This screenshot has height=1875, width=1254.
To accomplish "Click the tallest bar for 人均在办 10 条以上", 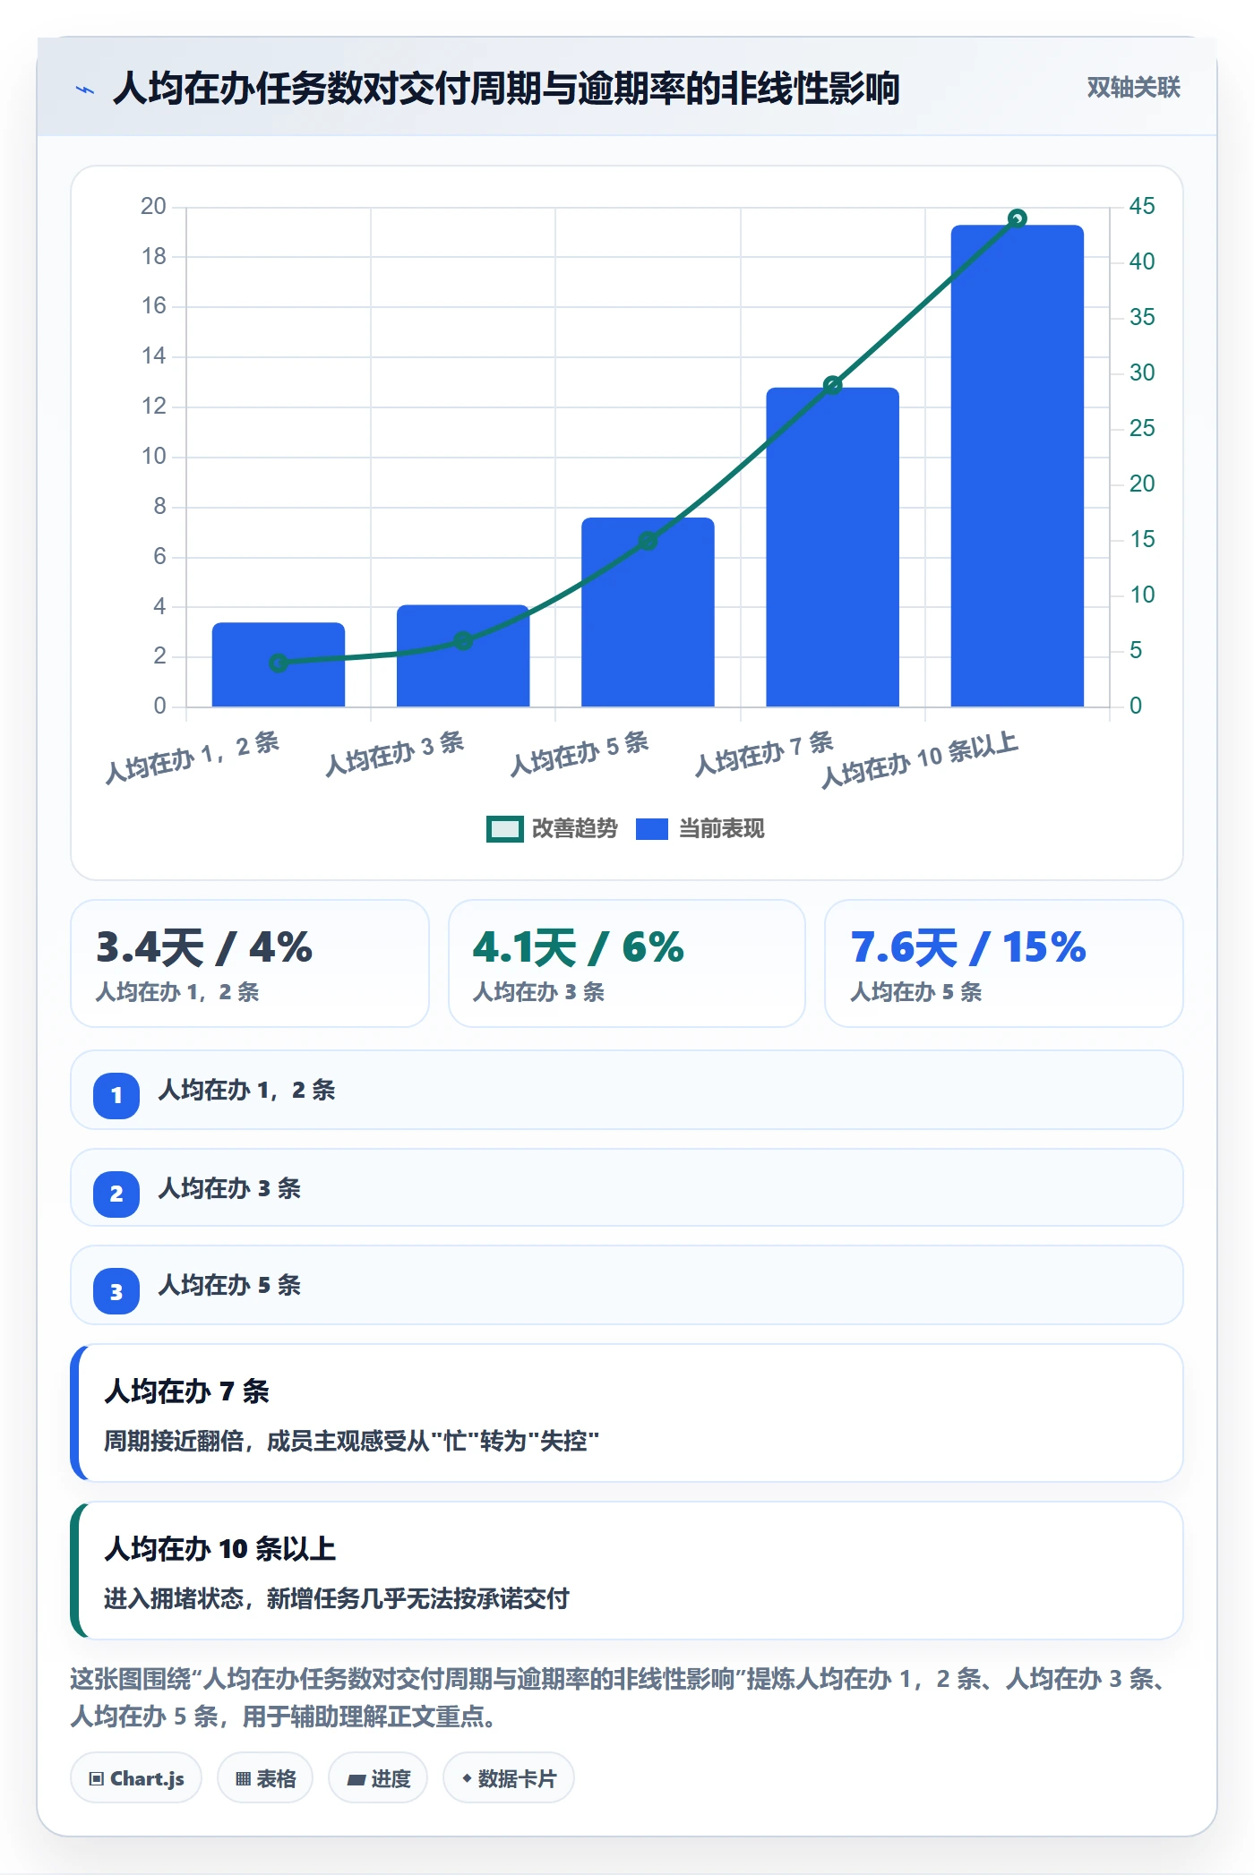I will coord(1018,466).
